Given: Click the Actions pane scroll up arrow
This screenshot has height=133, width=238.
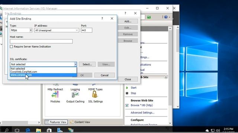Looking at the screenshot, I should pos(170,28).
